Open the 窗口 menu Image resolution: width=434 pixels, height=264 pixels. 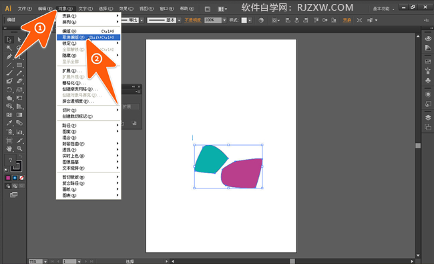167,9
